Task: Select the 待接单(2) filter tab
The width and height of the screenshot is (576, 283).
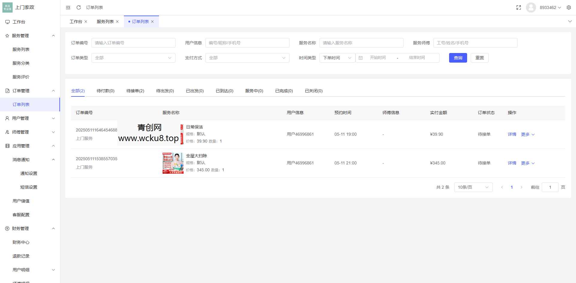Action: click(x=135, y=91)
